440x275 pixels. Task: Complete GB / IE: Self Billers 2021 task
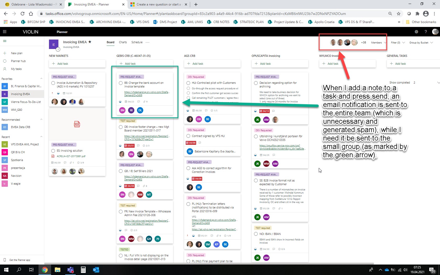121,171
